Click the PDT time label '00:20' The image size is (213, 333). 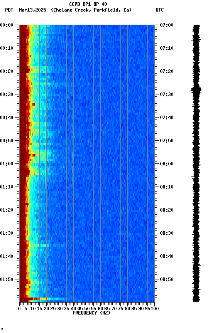point(7,71)
